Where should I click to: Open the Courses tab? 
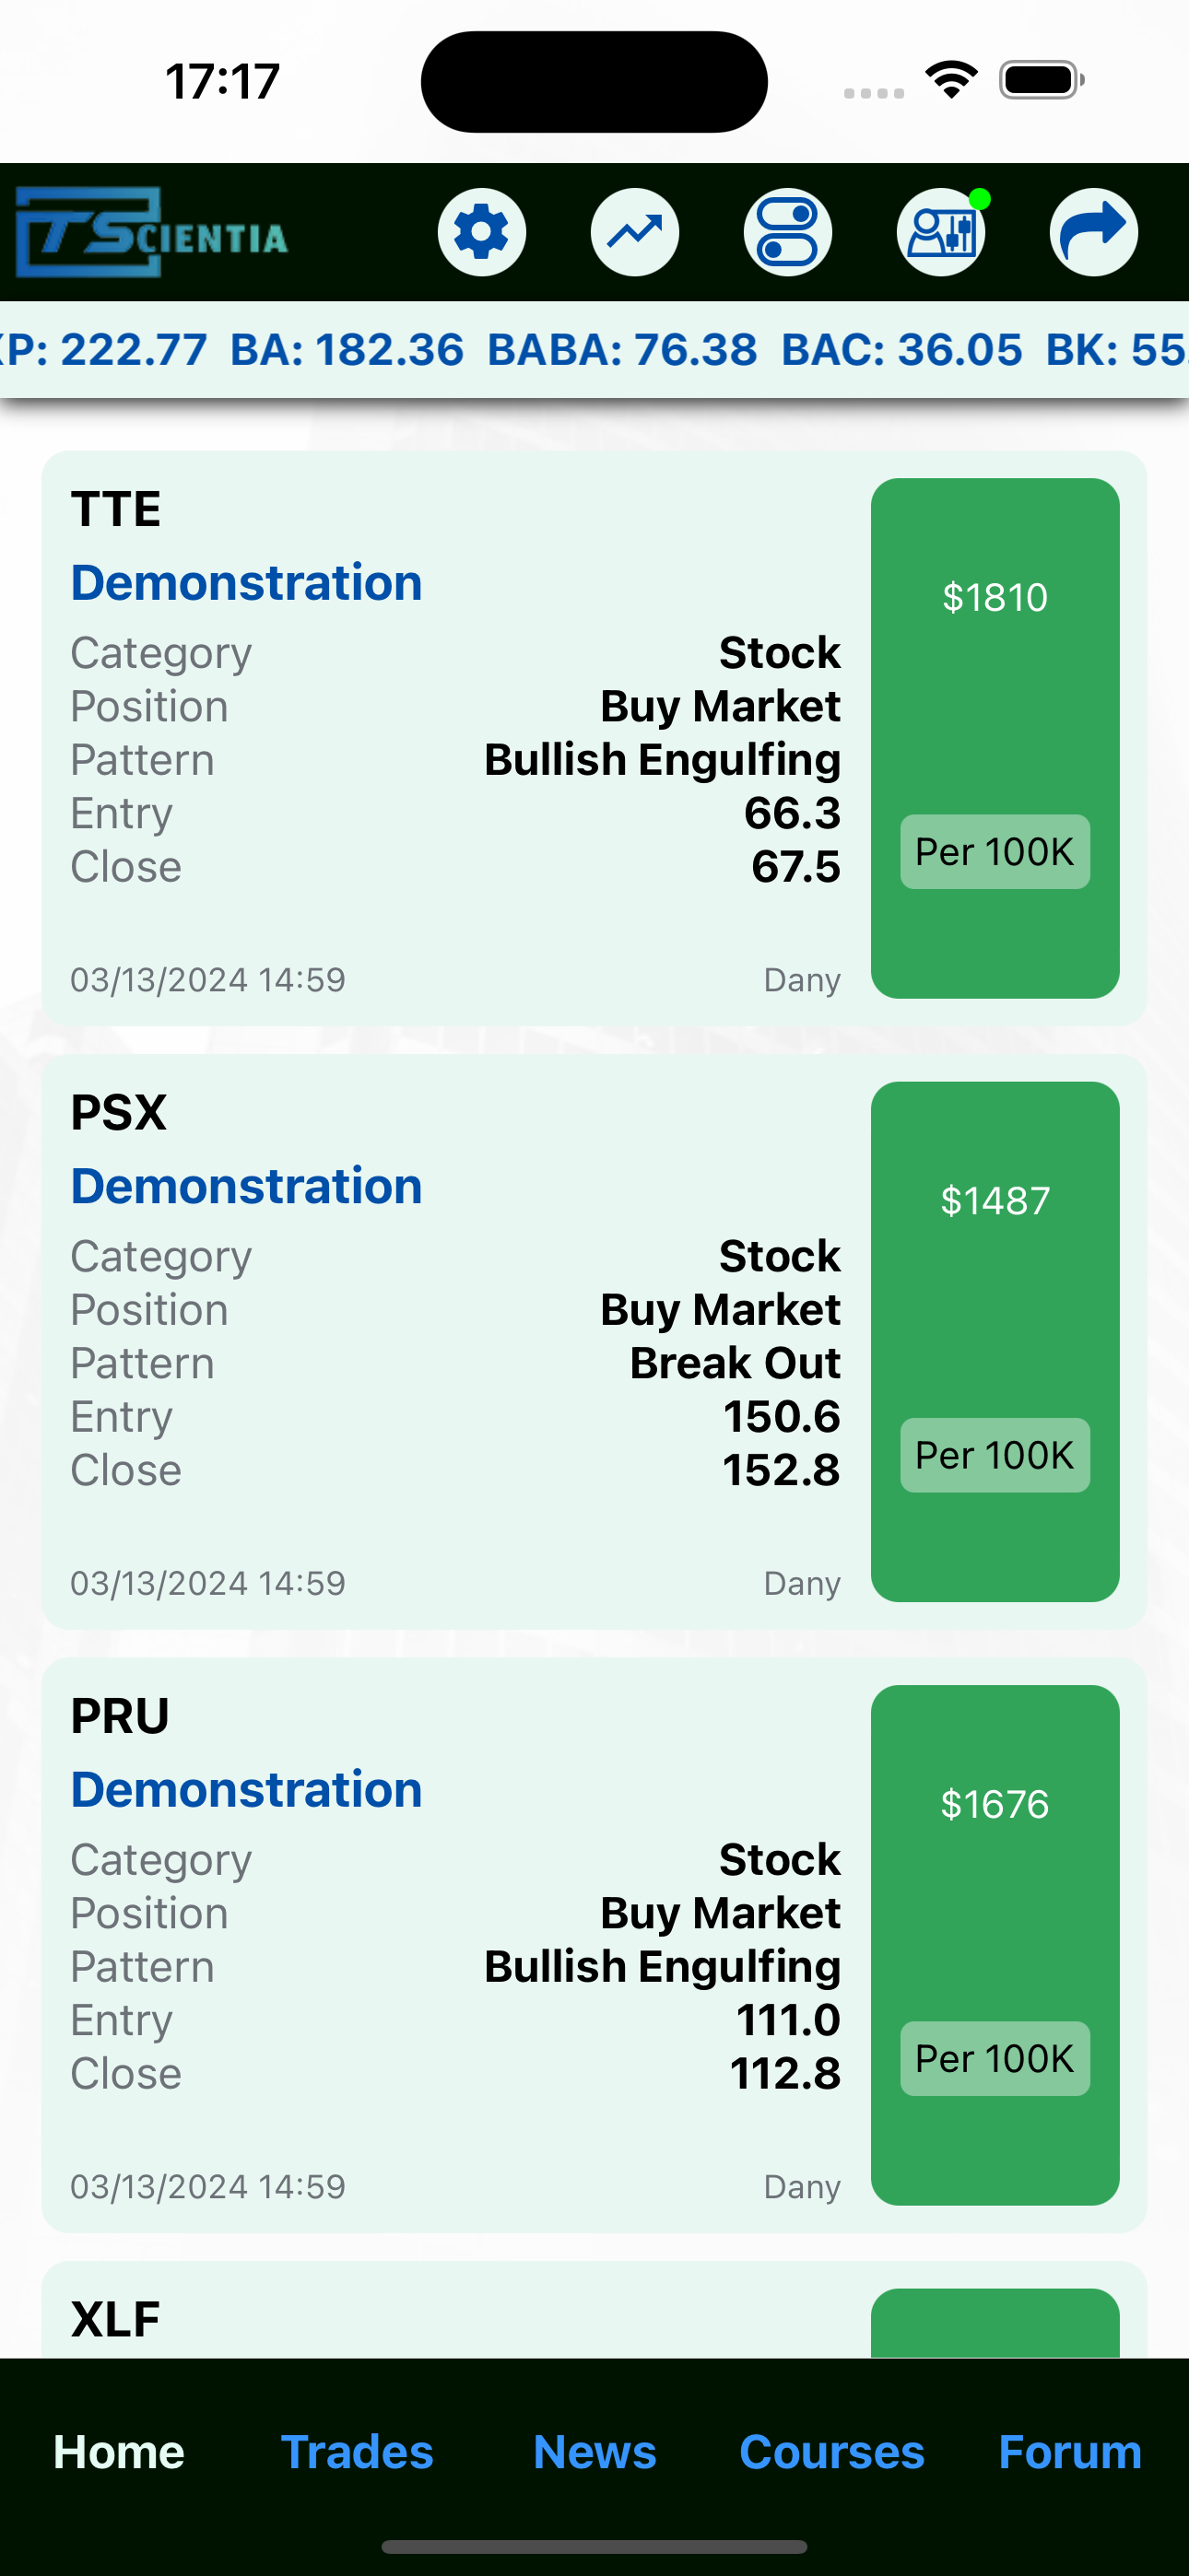831,2452
